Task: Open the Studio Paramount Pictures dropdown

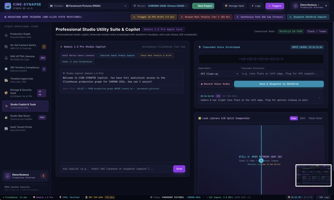Action: point(88,6)
